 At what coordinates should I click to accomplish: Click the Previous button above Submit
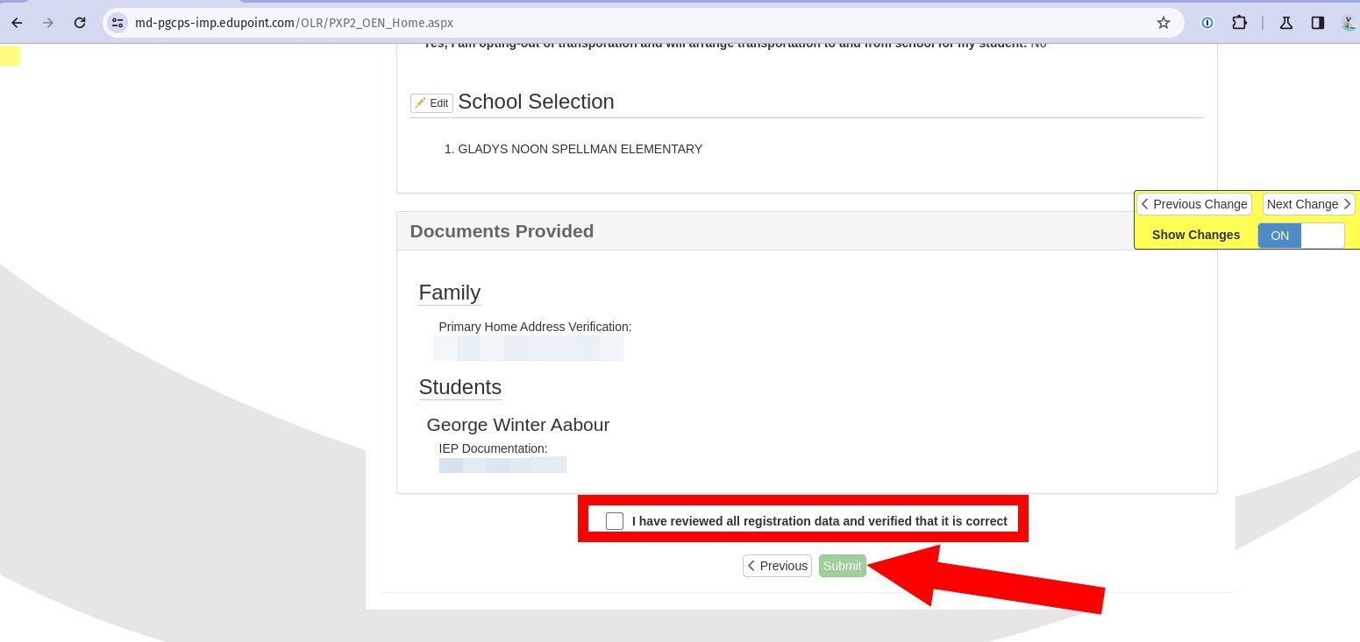[x=777, y=565]
